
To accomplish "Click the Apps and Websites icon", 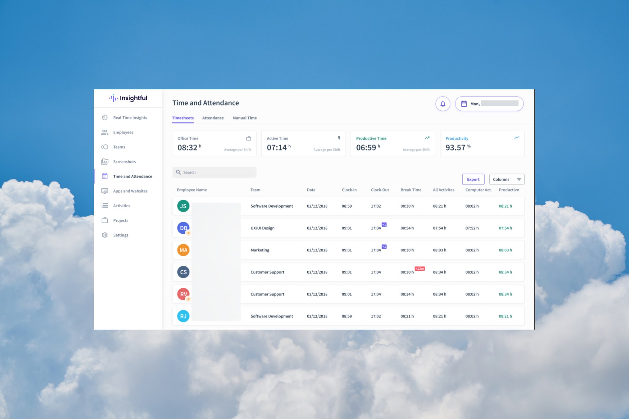I will [x=105, y=191].
